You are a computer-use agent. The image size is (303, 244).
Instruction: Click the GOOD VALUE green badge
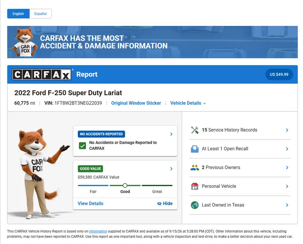click(90, 169)
